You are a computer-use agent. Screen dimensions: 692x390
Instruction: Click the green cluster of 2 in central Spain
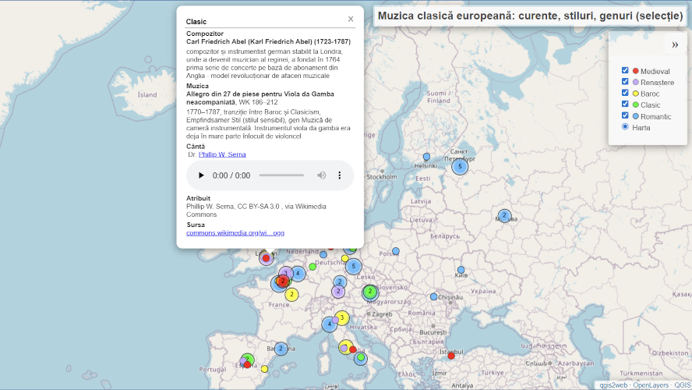click(248, 360)
